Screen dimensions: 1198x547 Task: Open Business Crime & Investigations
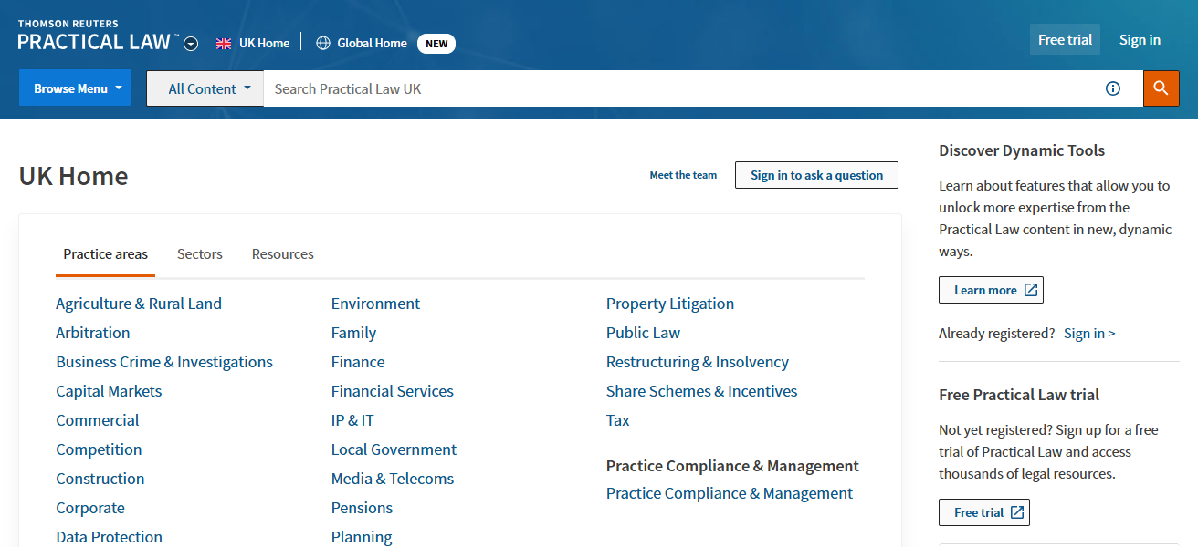click(x=164, y=362)
